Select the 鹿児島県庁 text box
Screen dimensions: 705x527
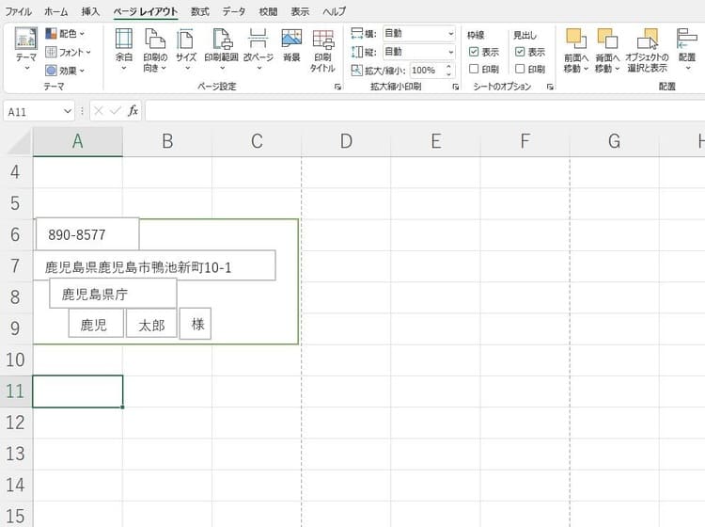click(113, 294)
